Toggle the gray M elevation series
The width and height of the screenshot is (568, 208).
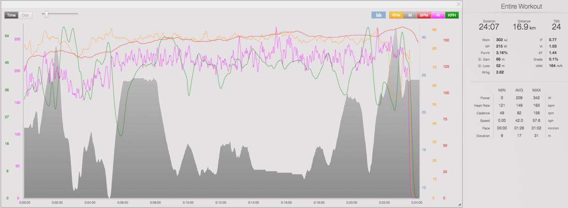point(410,15)
